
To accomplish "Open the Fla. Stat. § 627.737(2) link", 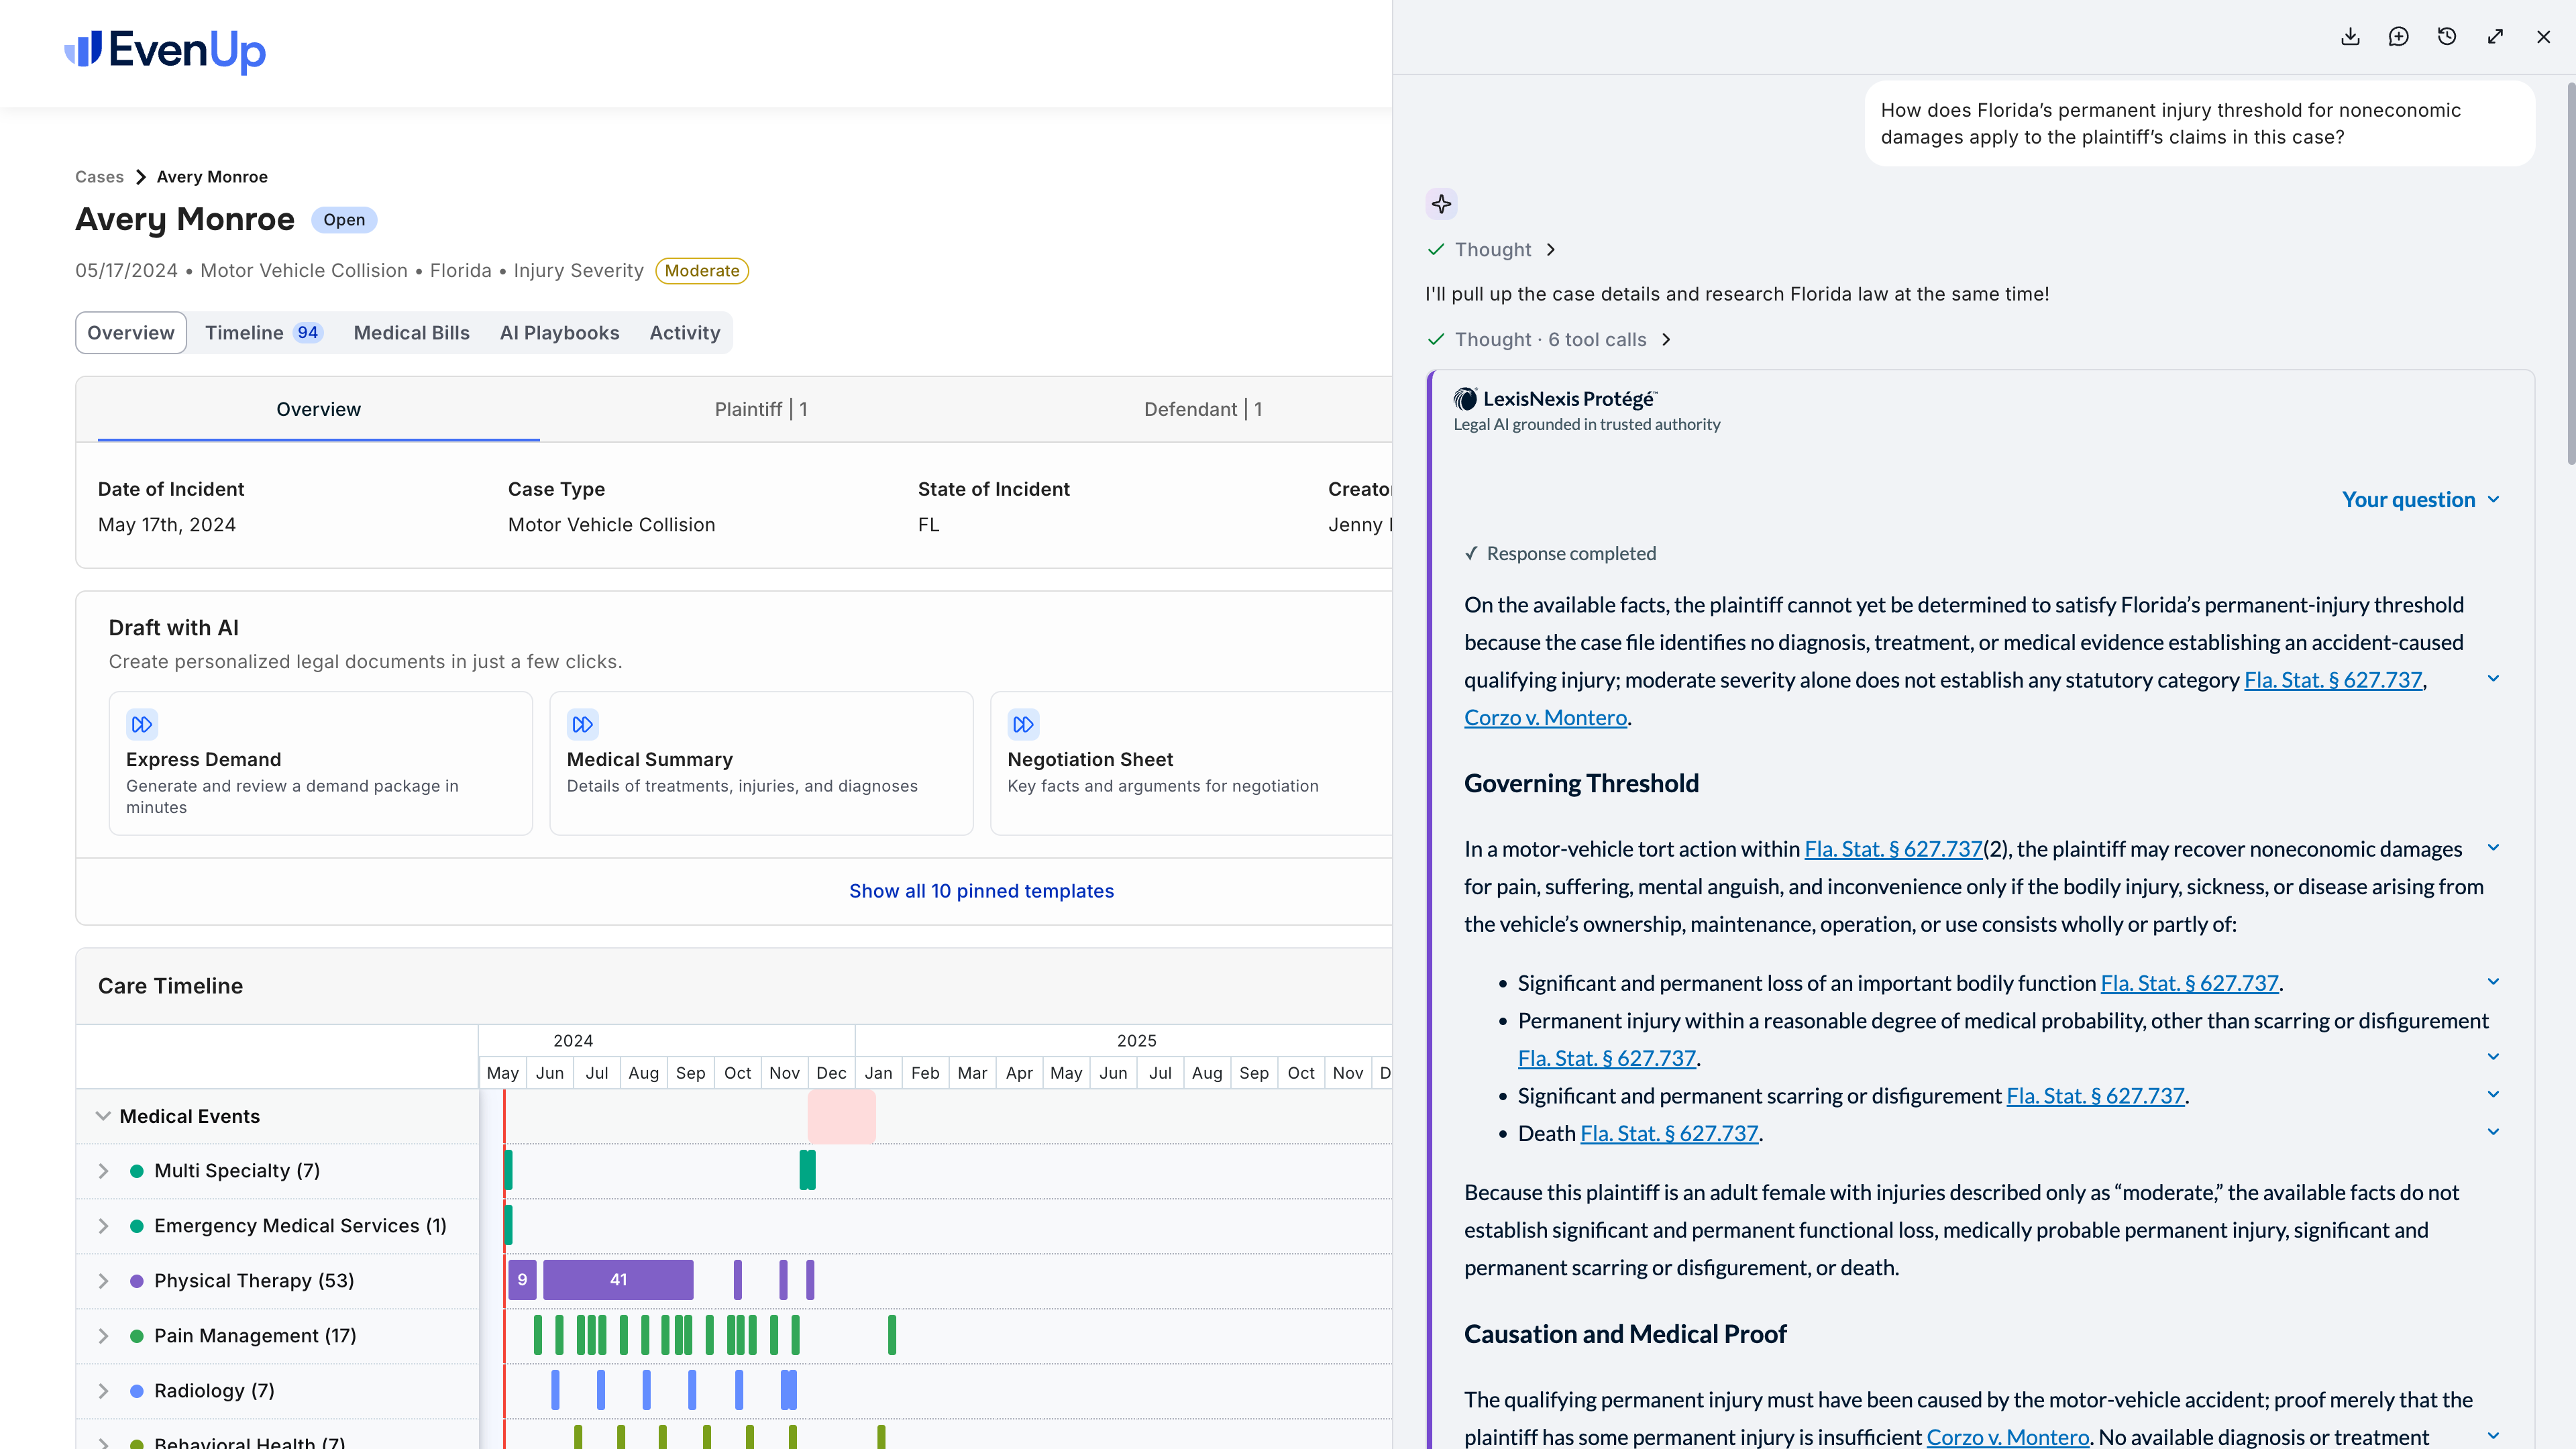I will pos(1893,849).
